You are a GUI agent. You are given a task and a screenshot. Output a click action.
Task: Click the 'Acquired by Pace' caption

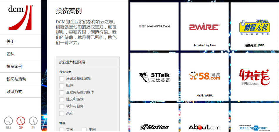(205, 45)
